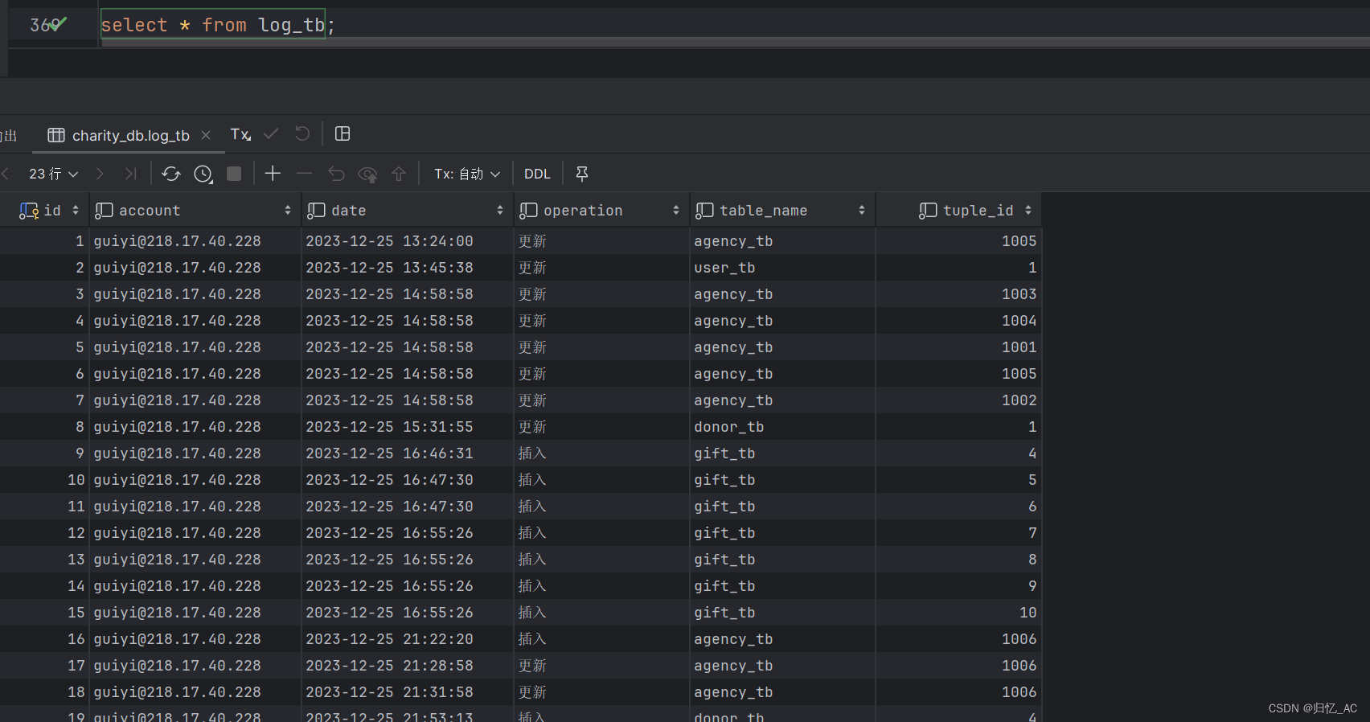
Task: Select the date cell 2023-12-25 16:46:31
Action: click(x=408, y=453)
